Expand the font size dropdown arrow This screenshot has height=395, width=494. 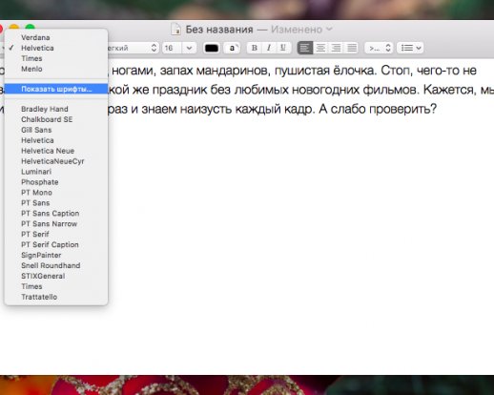click(x=189, y=48)
